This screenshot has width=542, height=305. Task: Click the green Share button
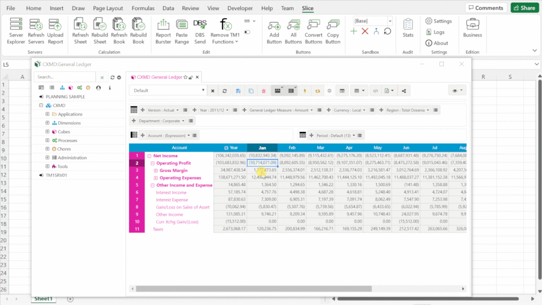click(x=523, y=8)
